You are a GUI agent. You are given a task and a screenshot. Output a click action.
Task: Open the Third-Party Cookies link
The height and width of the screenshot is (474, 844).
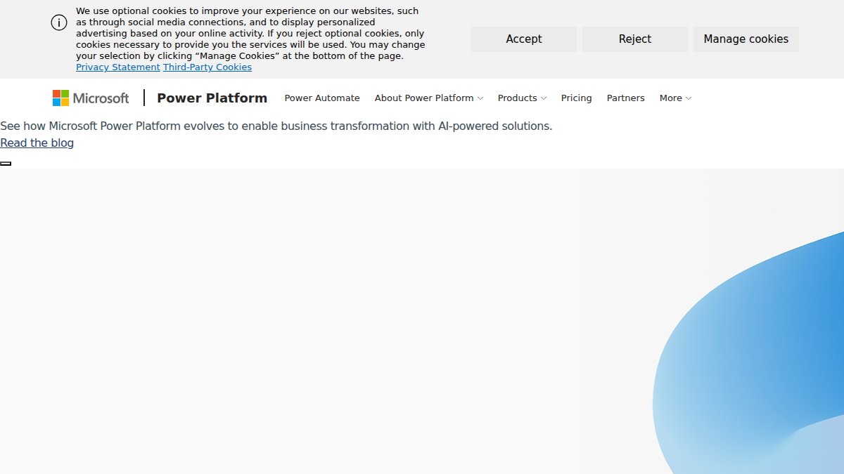pos(207,67)
